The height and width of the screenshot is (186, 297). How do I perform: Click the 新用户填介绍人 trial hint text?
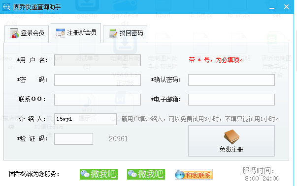200,119
